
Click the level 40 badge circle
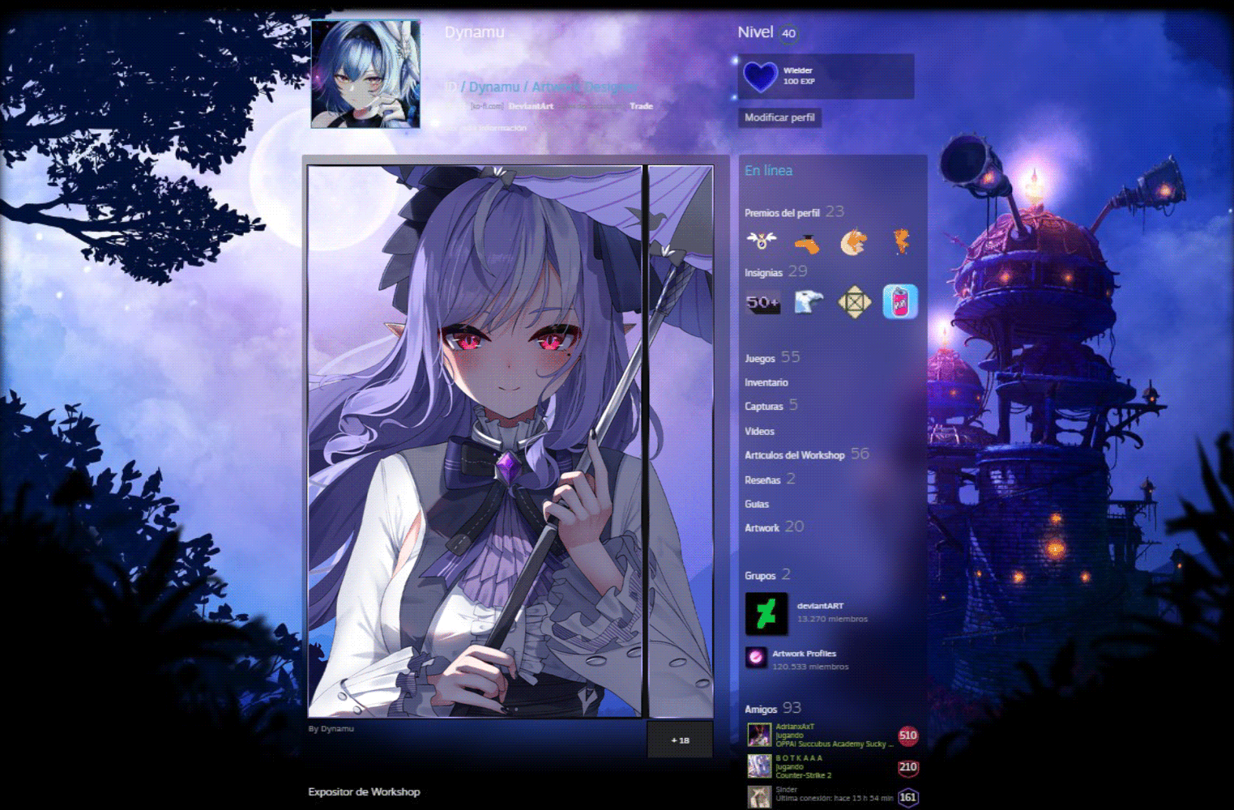(x=788, y=33)
